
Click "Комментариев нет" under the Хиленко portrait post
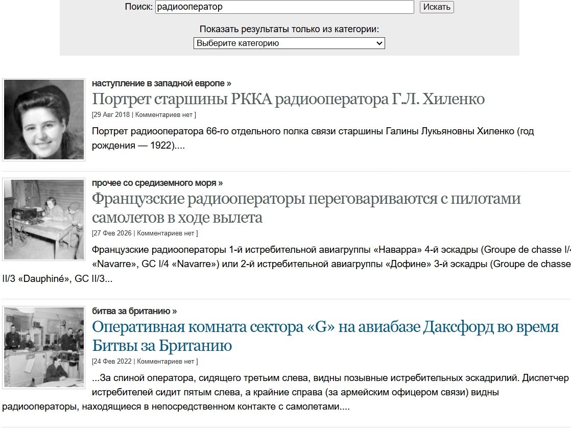click(164, 115)
